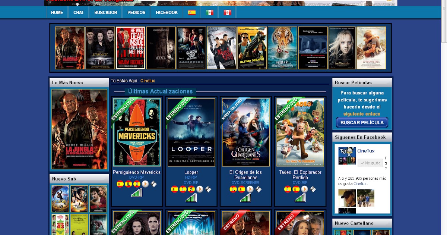Click the Facebook 'Me gusta' button
The width and height of the screenshot is (447, 235).
pos(370,163)
